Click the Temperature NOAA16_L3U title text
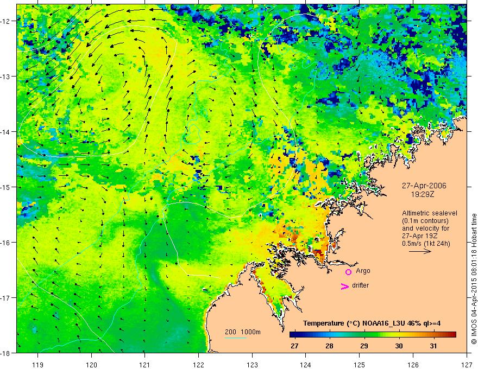 pos(372,323)
